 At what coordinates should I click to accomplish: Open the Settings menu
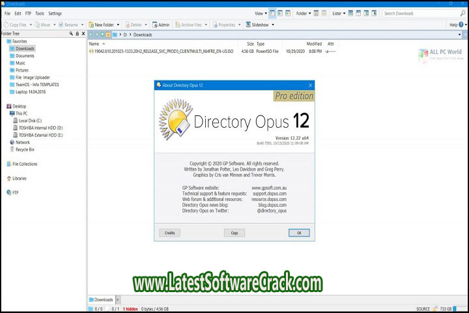click(55, 13)
